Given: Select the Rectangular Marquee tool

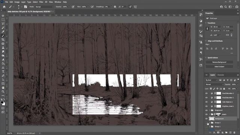Looking at the screenshot, I should (x=3, y=19).
